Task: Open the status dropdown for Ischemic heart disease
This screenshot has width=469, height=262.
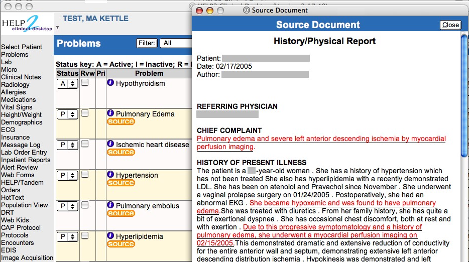Action: click(68, 145)
